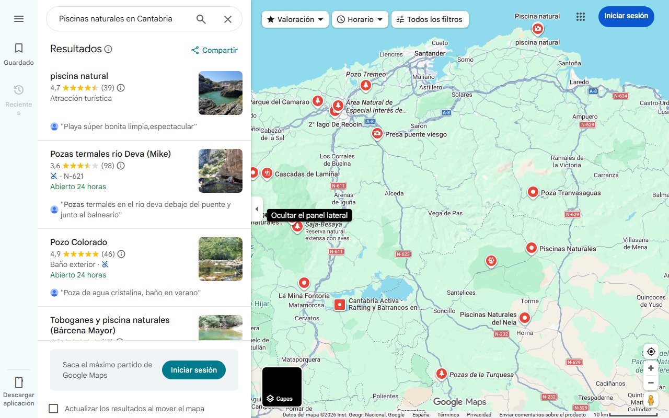Open the Valoración filter dropdown

pyautogui.click(x=295, y=19)
